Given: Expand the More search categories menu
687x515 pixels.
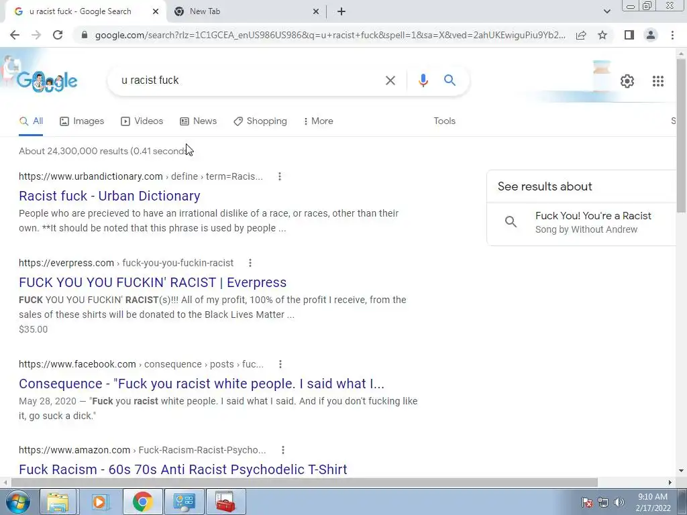Looking at the screenshot, I should [318, 121].
